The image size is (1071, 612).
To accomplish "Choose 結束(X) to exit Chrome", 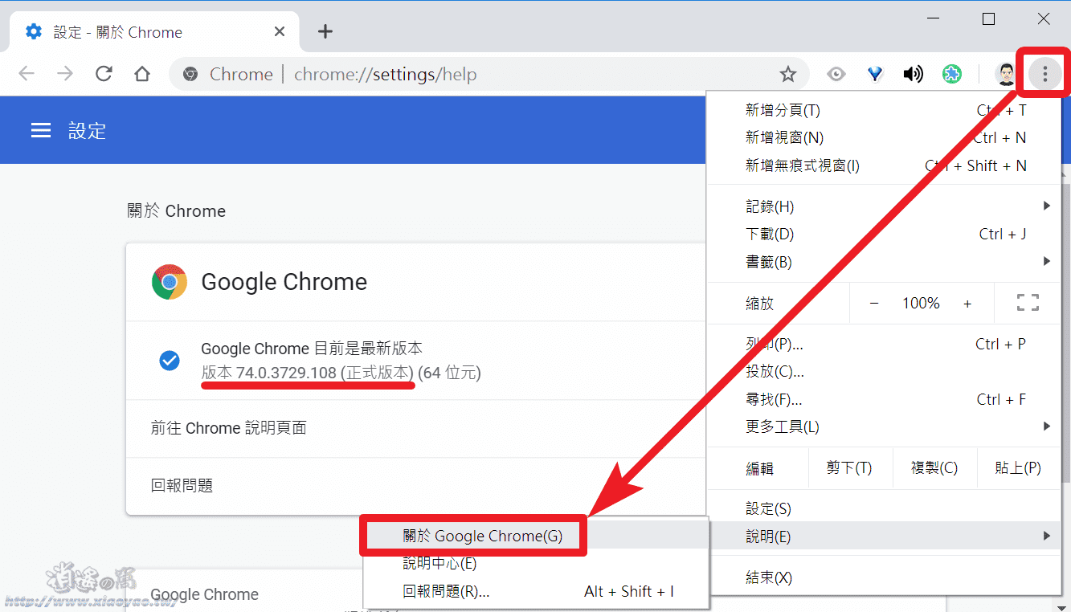I will pyautogui.click(x=885, y=577).
